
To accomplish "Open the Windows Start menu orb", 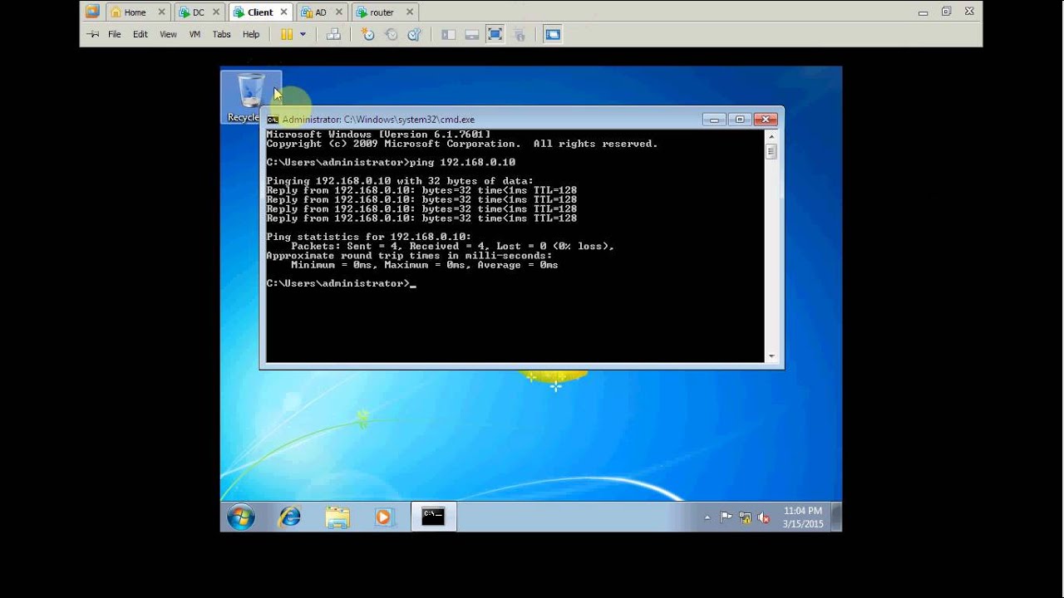I will (x=241, y=517).
